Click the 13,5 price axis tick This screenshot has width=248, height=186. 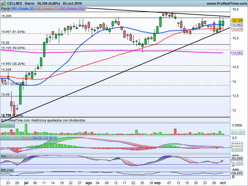pos(236,96)
